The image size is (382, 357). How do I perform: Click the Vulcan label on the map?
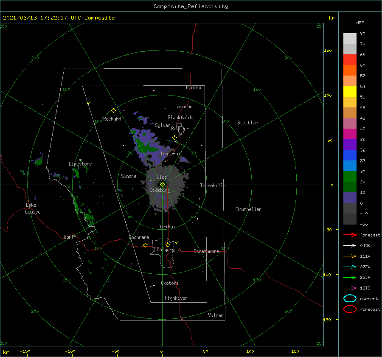pos(216,315)
